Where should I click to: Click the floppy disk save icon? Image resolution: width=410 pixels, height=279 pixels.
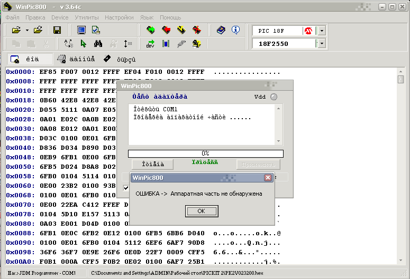(57, 30)
